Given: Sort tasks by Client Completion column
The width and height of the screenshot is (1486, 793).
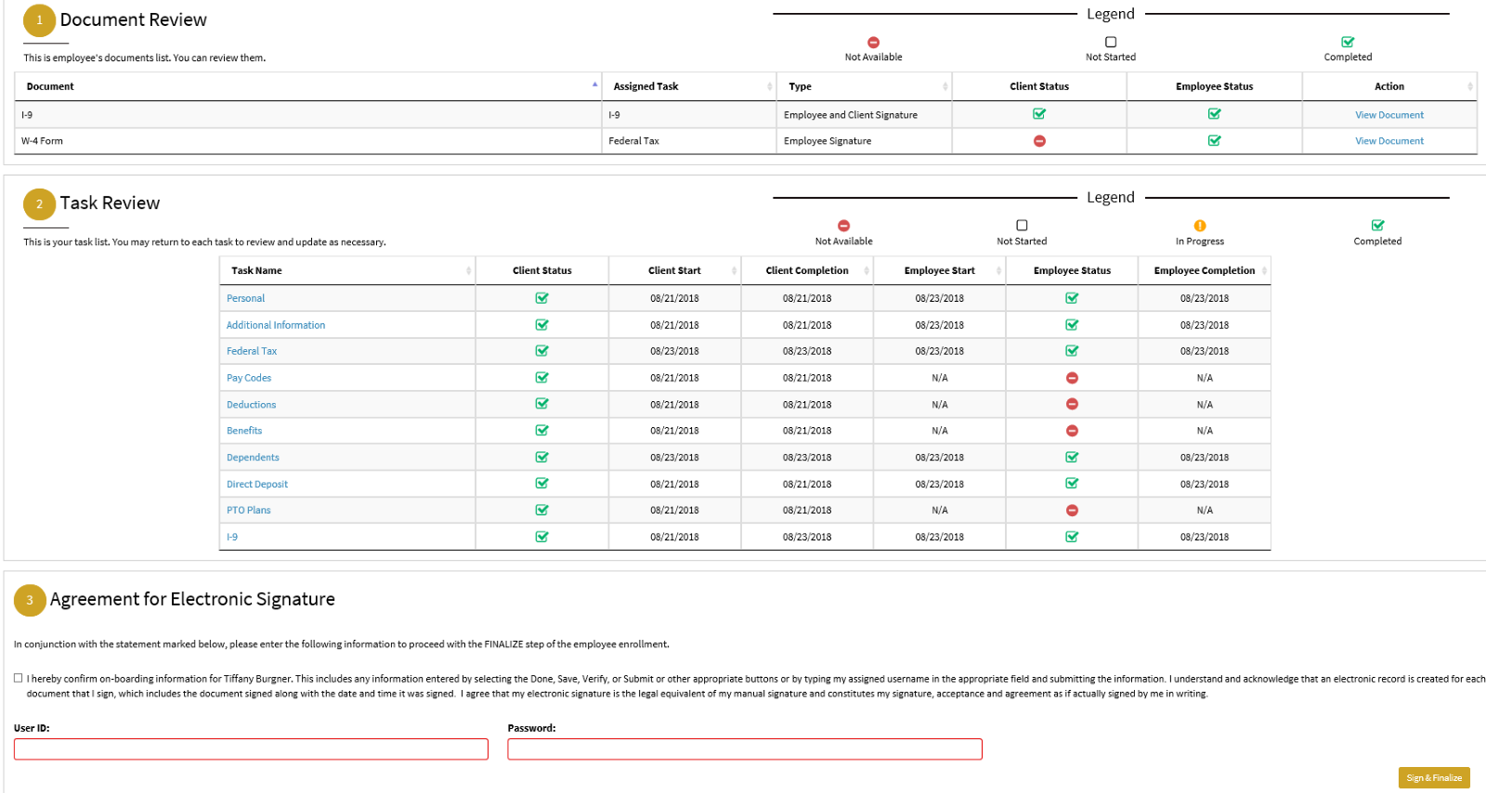Looking at the screenshot, I should coord(807,270).
